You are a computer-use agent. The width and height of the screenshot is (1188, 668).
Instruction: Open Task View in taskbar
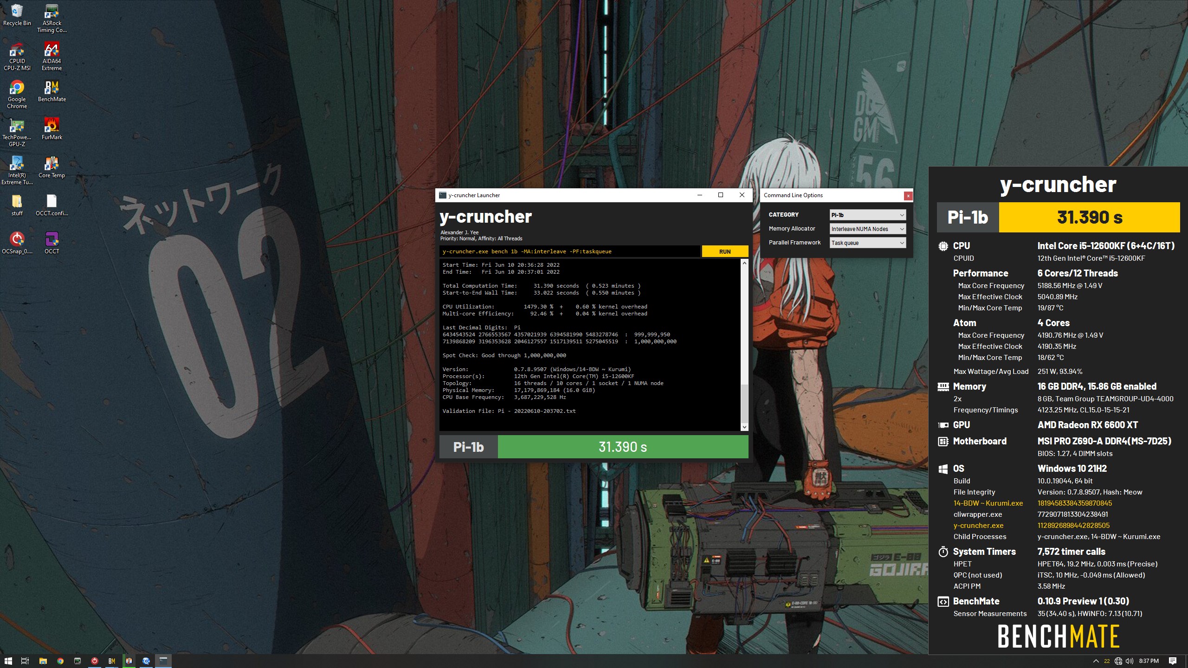(25, 661)
